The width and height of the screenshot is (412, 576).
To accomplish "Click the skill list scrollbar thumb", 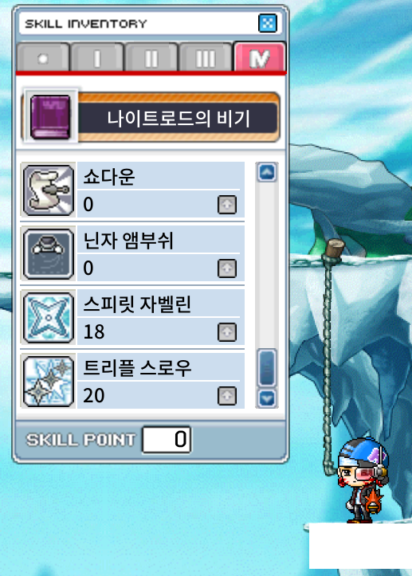I will pyautogui.click(x=267, y=368).
